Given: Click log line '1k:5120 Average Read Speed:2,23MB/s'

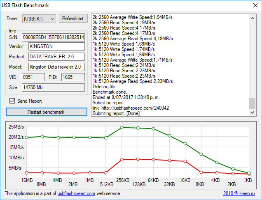Looking at the screenshot, I should coord(133,81).
